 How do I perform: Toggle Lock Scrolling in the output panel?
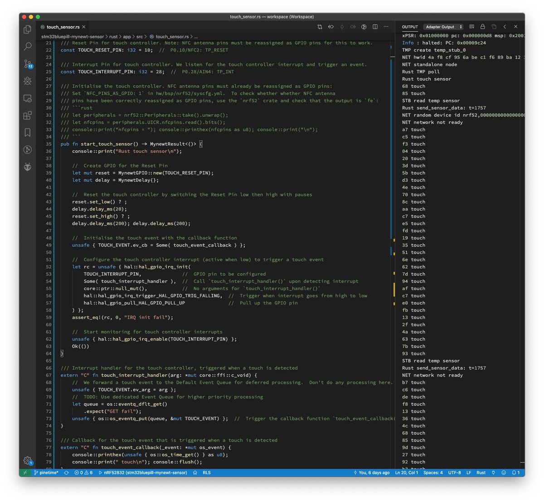482,27
